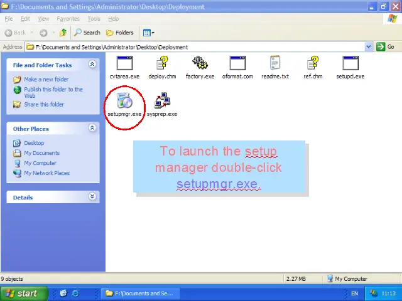Open the Help menu
Viewport: 402px width, 301px height.
[x=113, y=19]
